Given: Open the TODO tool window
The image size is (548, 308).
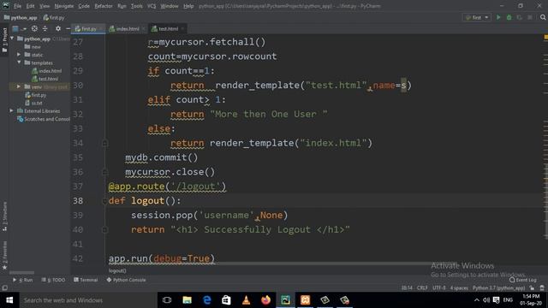Looking at the screenshot, I should coord(53,280).
